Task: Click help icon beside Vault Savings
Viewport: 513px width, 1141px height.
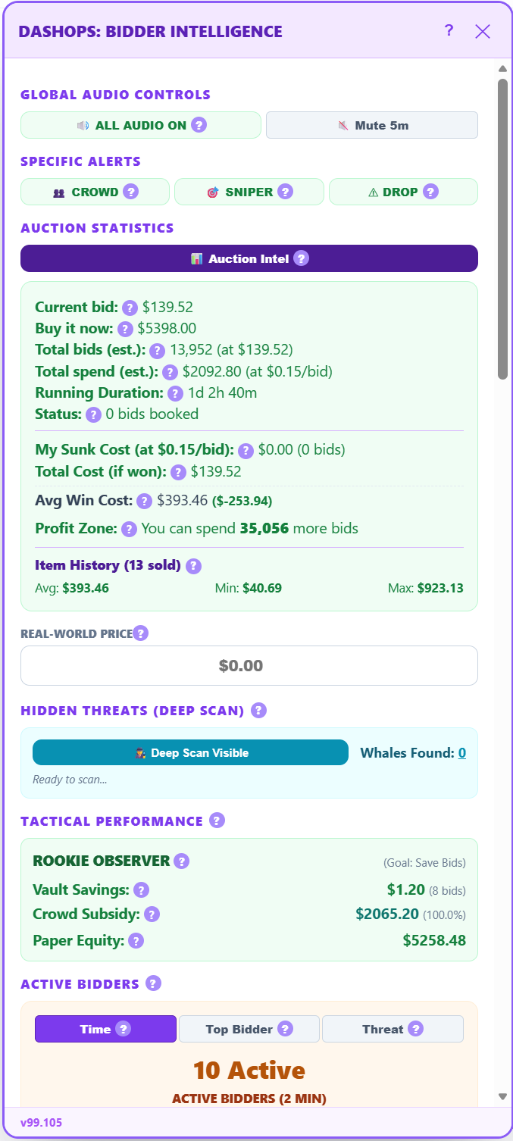Action: point(141,890)
